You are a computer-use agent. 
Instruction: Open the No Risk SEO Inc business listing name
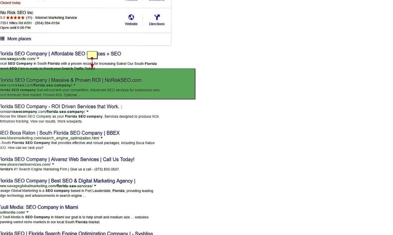tap(17, 13)
